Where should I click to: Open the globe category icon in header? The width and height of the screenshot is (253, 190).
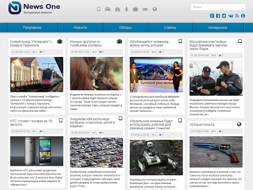tap(154, 9)
